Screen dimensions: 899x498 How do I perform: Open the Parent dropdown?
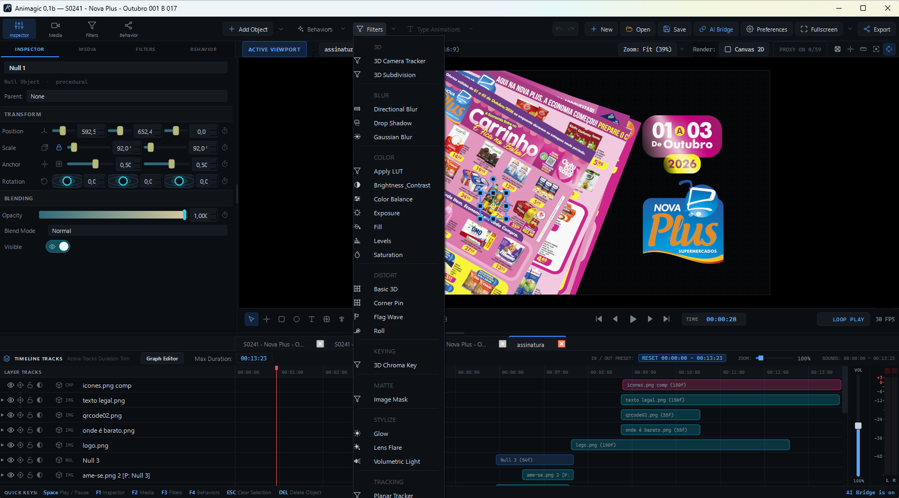tap(127, 96)
